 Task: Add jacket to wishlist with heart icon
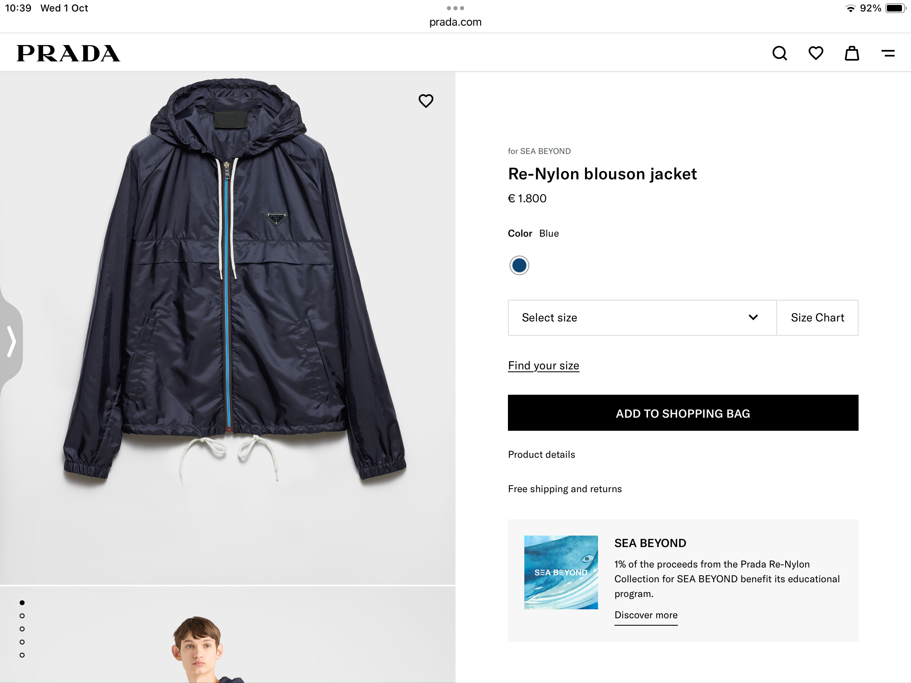pyautogui.click(x=426, y=101)
